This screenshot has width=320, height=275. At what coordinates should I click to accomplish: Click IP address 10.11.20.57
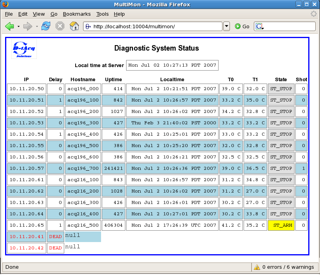pos(27,168)
